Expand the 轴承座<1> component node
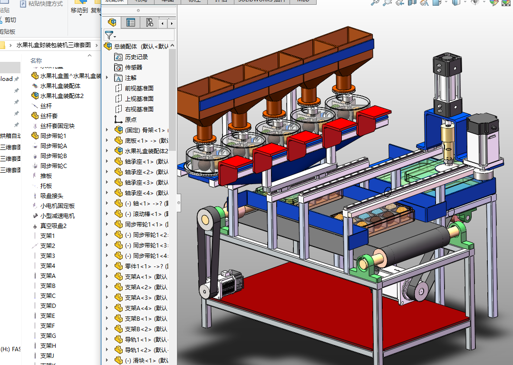 click(107, 161)
